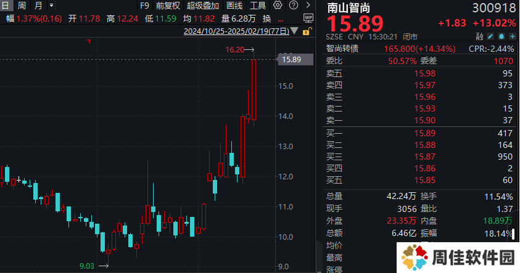Click 委差 value 1070
This screenshot has height=273, width=520.
click(503, 61)
